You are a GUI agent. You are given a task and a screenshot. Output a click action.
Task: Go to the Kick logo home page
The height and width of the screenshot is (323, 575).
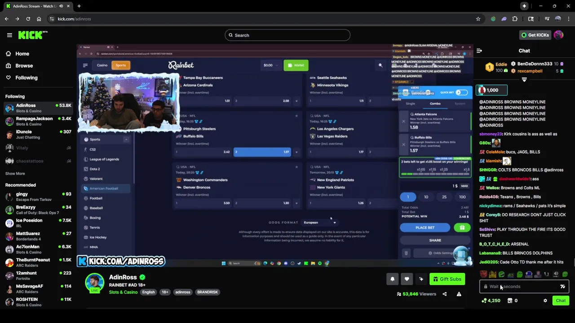[33, 35]
